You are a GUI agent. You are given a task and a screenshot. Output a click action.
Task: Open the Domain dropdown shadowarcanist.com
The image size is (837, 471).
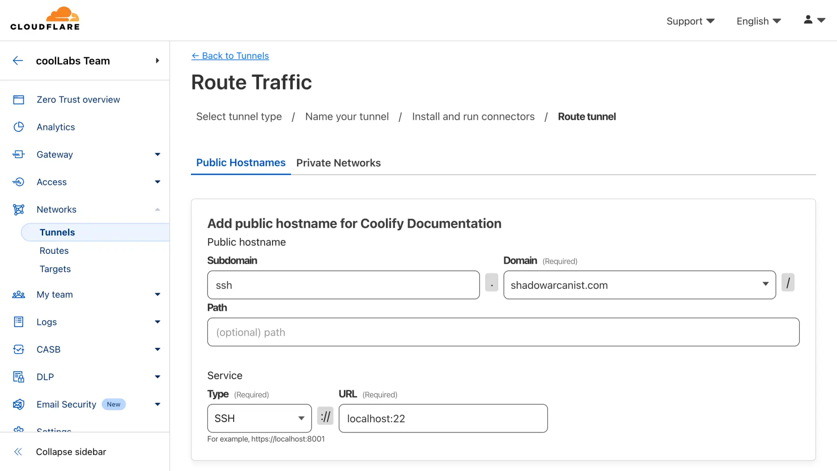pos(639,285)
